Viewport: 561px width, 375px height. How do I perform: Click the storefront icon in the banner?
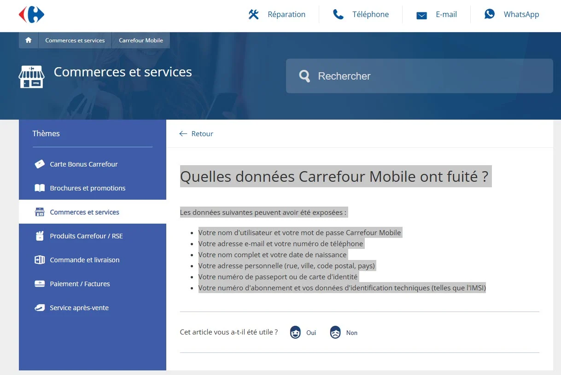tap(31, 76)
